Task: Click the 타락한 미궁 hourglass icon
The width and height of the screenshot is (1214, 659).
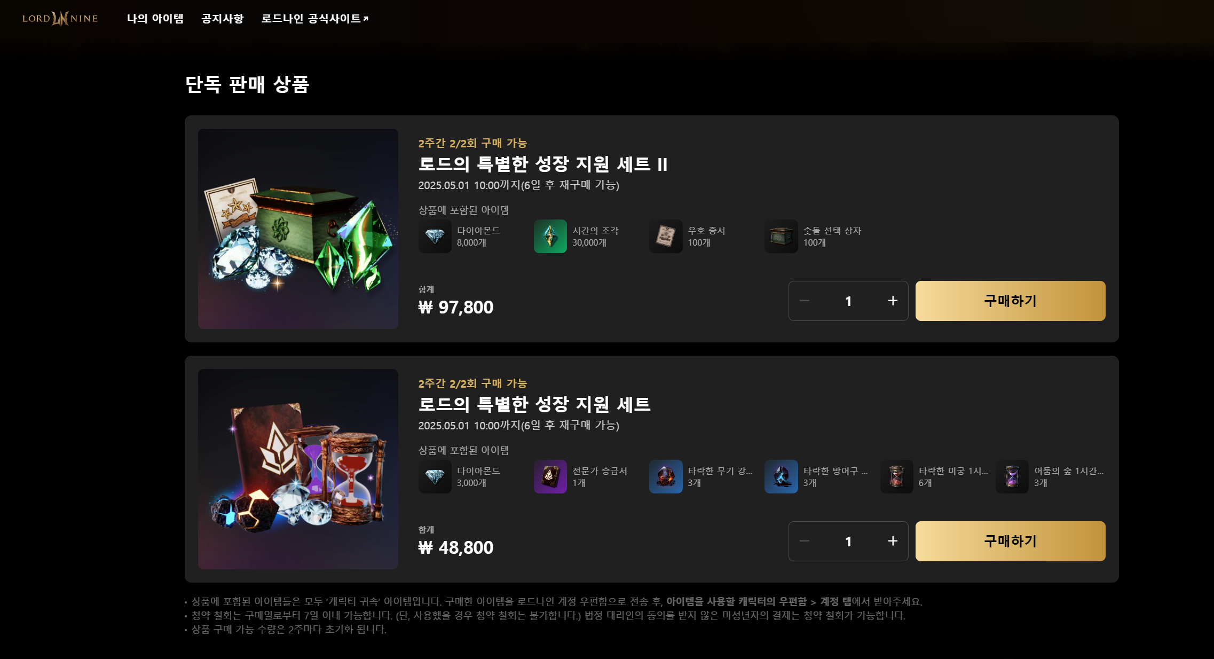Action: [896, 476]
